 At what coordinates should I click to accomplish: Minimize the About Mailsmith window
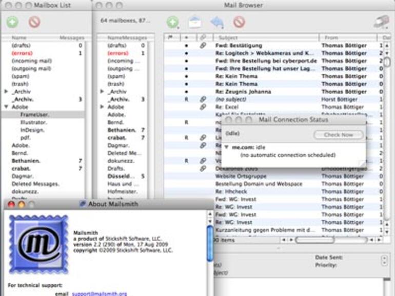tap(22, 204)
